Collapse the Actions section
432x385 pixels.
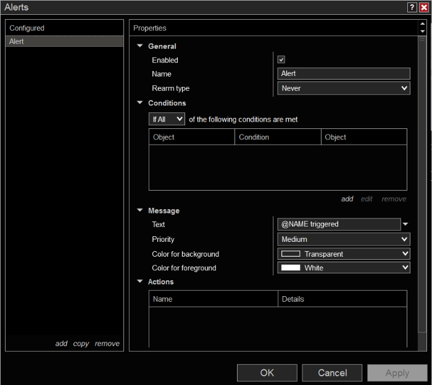(x=140, y=281)
